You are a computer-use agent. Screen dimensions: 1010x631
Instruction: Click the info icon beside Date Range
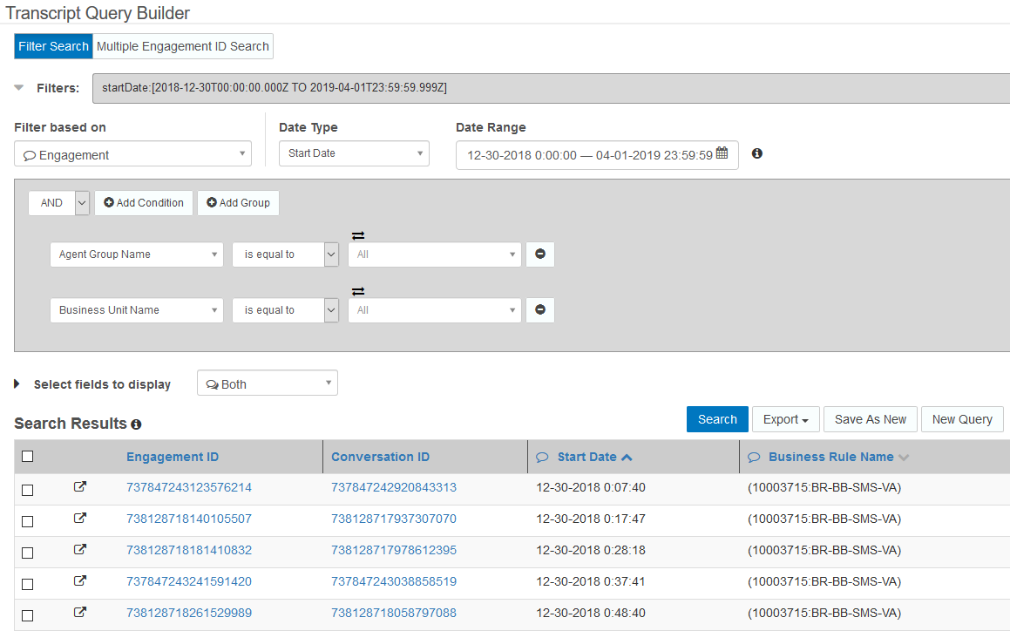(x=757, y=153)
